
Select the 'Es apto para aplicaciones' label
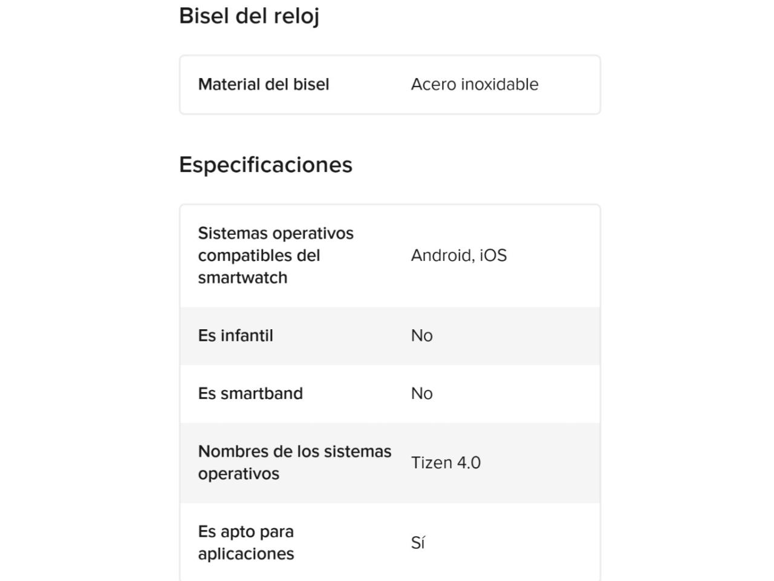pos(246,542)
